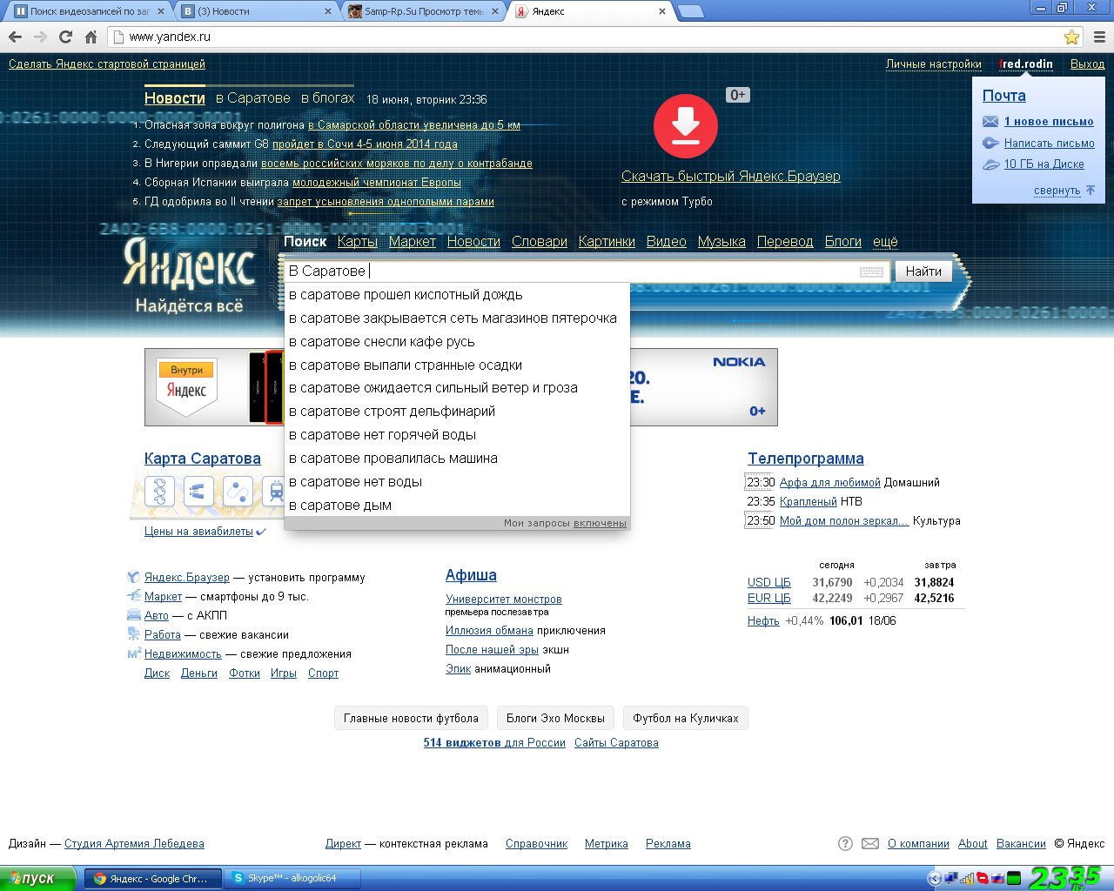Select suggestion 'в саратове прошел кислотный дождь'

[x=457, y=295]
